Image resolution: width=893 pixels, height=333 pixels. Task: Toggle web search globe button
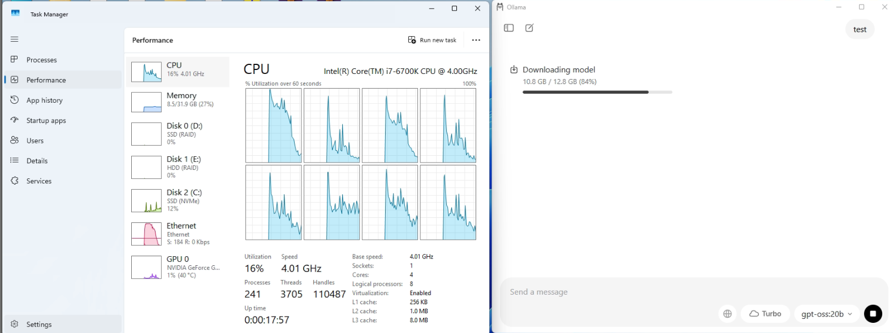(x=727, y=314)
